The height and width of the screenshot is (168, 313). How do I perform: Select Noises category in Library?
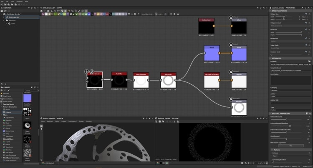(8, 109)
